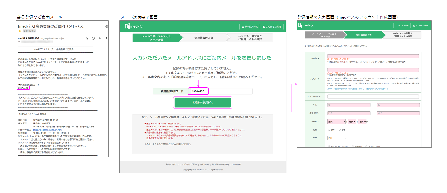
Task: Select 登録情報の入力 step on mail-sent screen
Action: (x=204, y=38)
